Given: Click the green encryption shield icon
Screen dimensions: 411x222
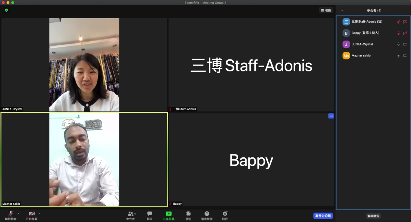Looking at the screenshot, I should point(6,10).
